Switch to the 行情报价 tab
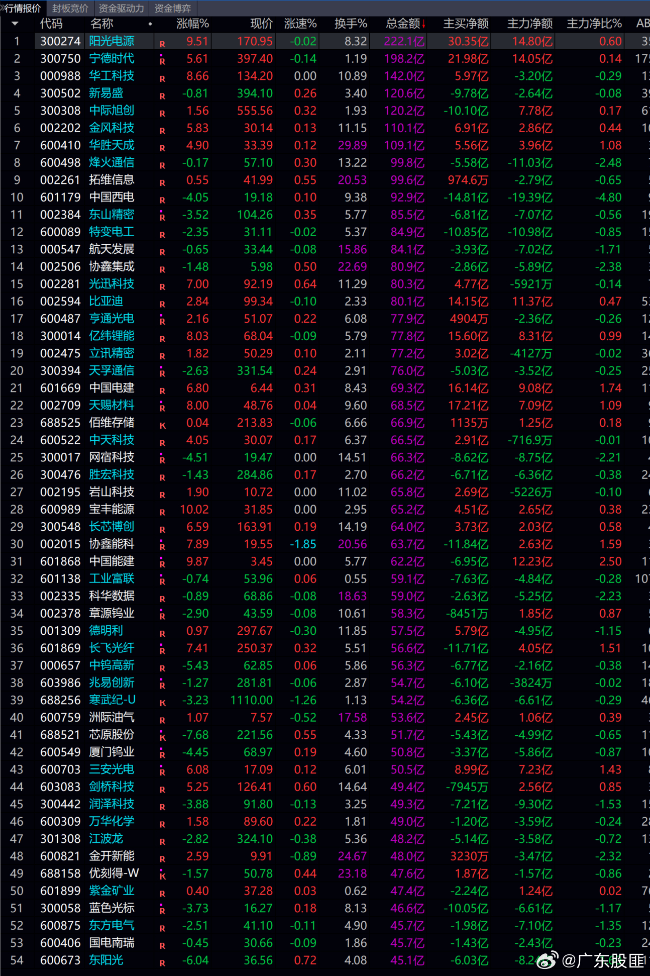Image resolution: width=650 pixels, height=976 pixels. point(23,9)
